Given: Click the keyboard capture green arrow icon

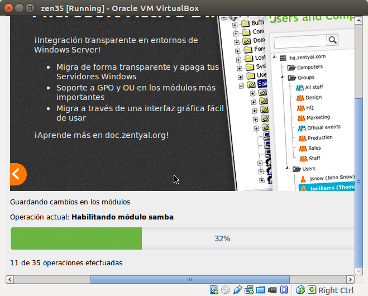Looking at the screenshot, I should point(312,290).
